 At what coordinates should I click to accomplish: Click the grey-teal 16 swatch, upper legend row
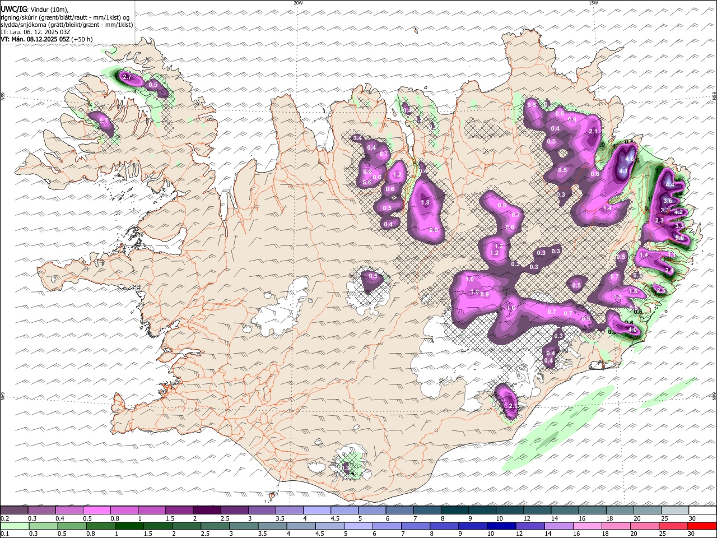[593, 510]
